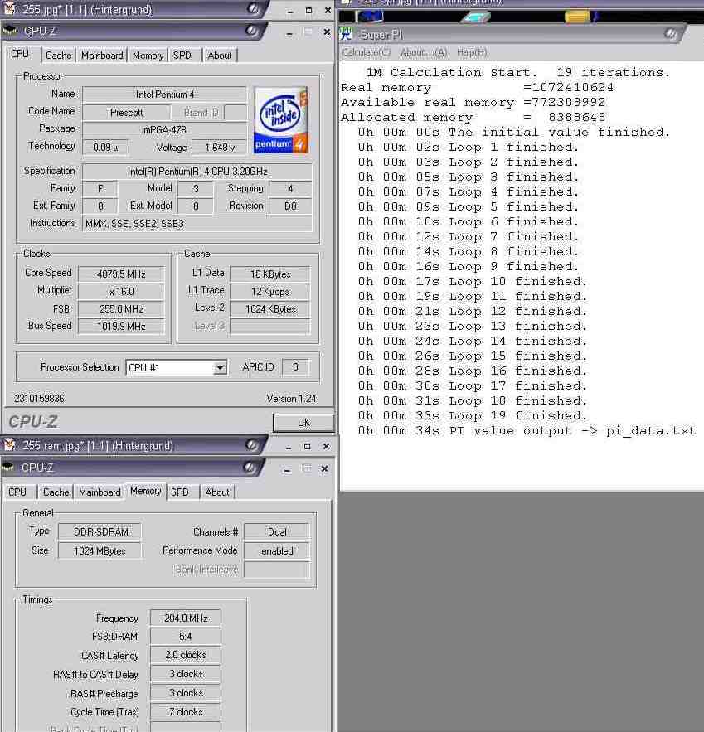The width and height of the screenshot is (704, 732).
Task: Click the round title bar button in lower CPU-Z
Action: 250,468
